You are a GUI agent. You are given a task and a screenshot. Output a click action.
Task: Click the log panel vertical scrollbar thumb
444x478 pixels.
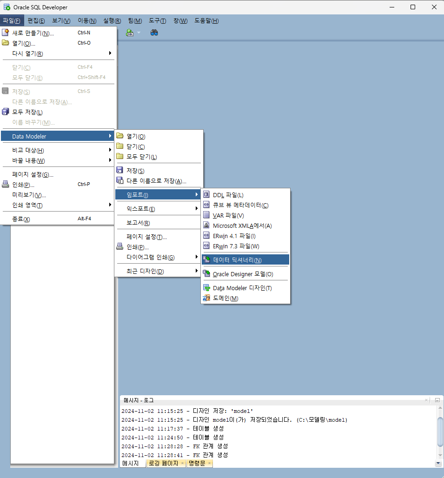[x=440, y=432]
